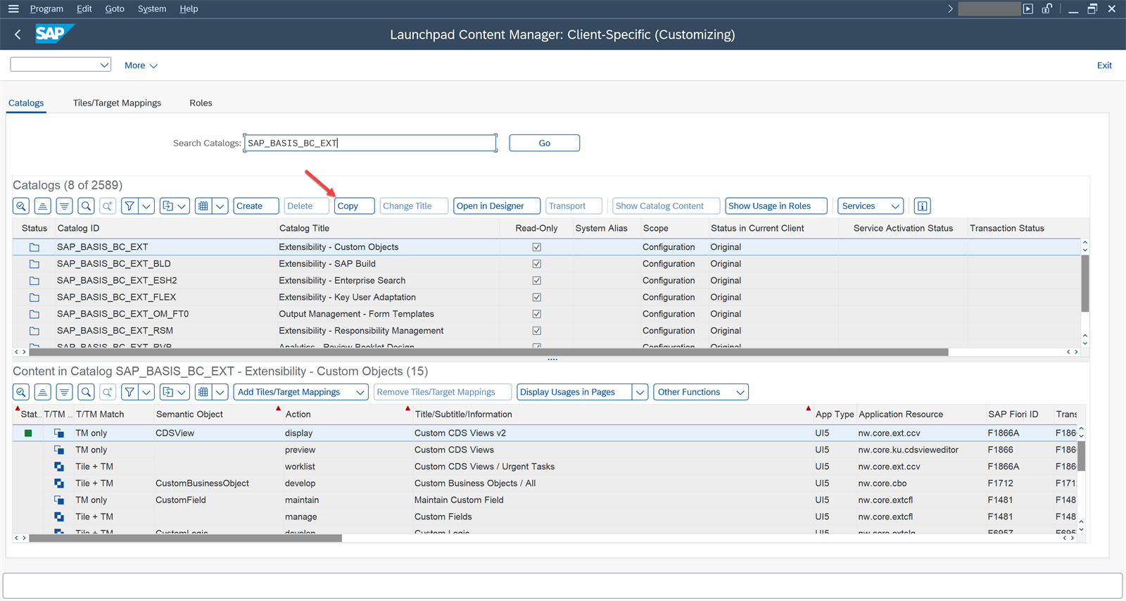The height and width of the screenshot is (601, 1126).
Task: Click the Details icon in the Content toolbar
Action: coord(21,392)
